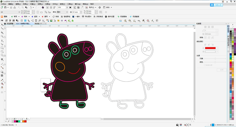Open the 文件 (File) menu
Viewport: 236px width, 127px height.
click(x=3, y=4)
